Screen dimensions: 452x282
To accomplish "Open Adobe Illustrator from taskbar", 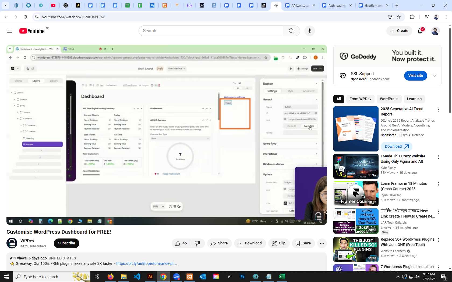I will pos(150,277).
